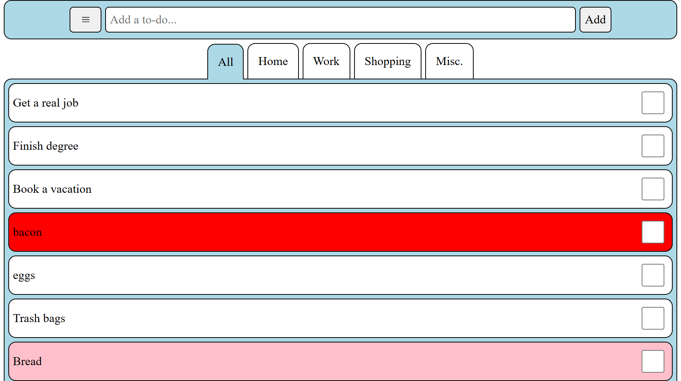681x381 pixels.
Task: Select the Trash bags to-do text
Action: coord(39,319)
